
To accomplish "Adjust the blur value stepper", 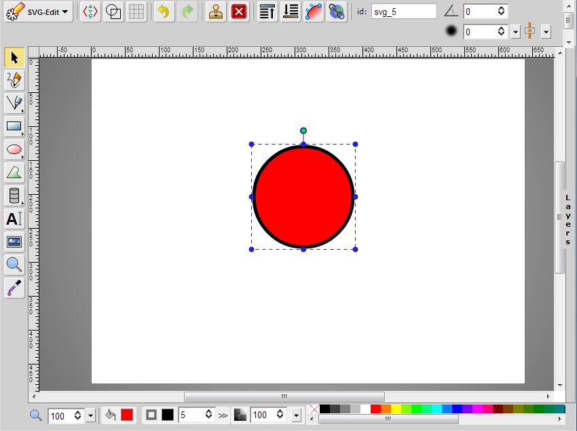I will (501, 31).
